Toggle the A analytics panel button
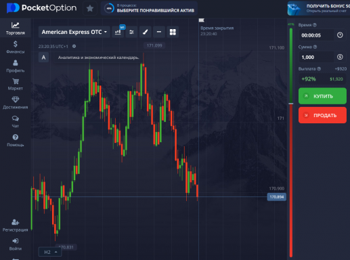350x260 pixels. coord(43,58)
